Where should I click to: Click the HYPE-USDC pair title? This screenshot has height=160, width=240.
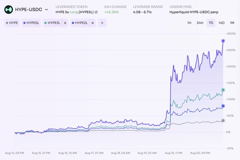point(29,10)
